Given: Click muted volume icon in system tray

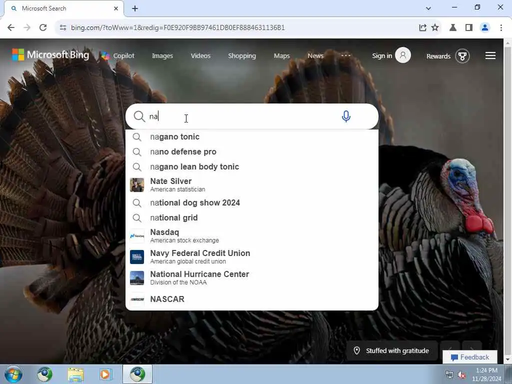Looking at the screenshot, I should coord(461,375).
